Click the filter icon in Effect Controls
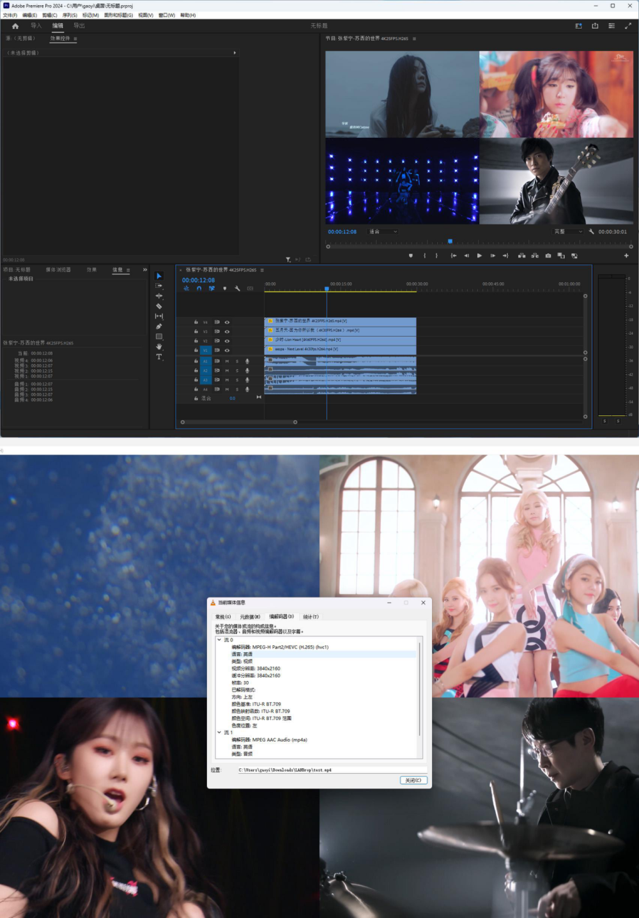639x918 pixels. pyautogui.click(x=288, y=259)
